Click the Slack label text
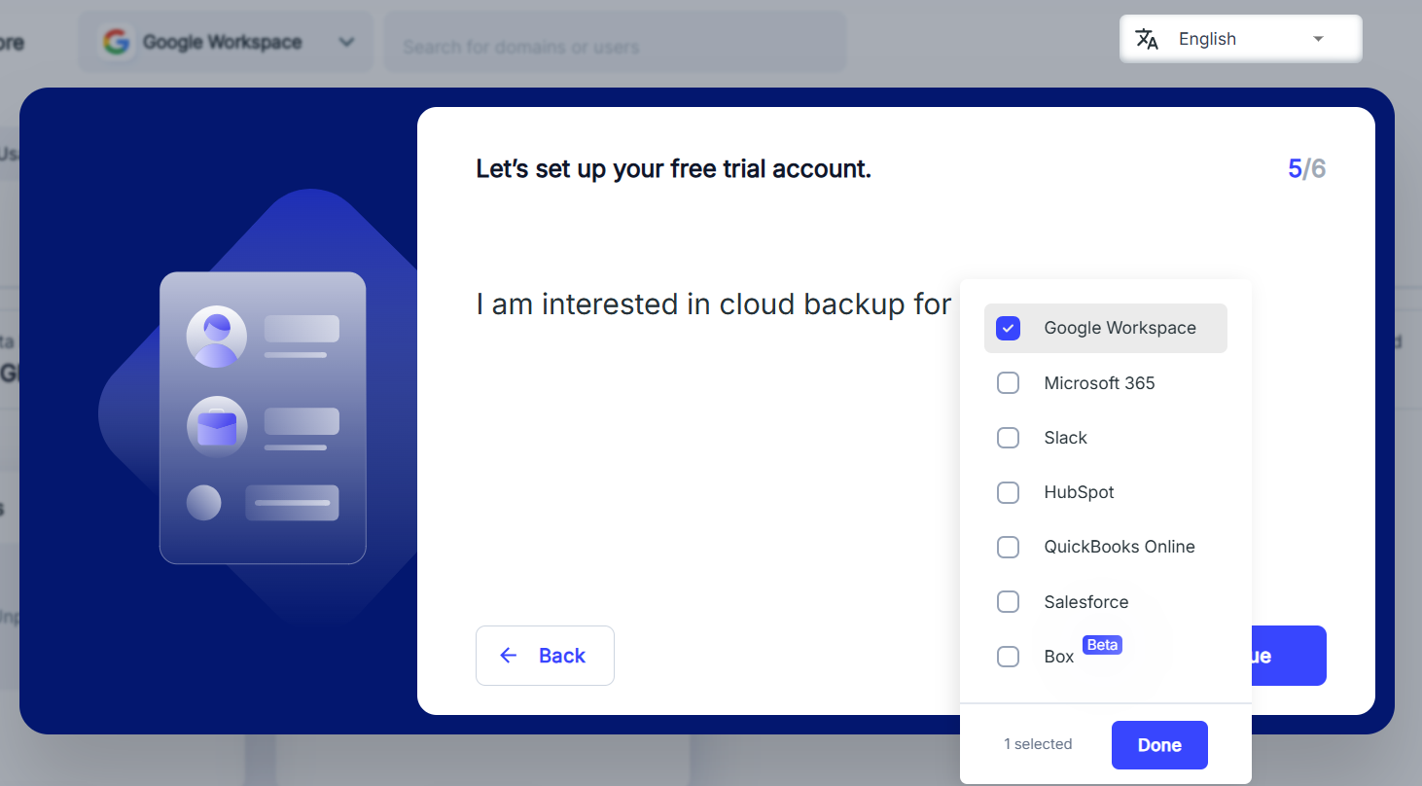The image size is (1422, 786). pos(1066,438)
